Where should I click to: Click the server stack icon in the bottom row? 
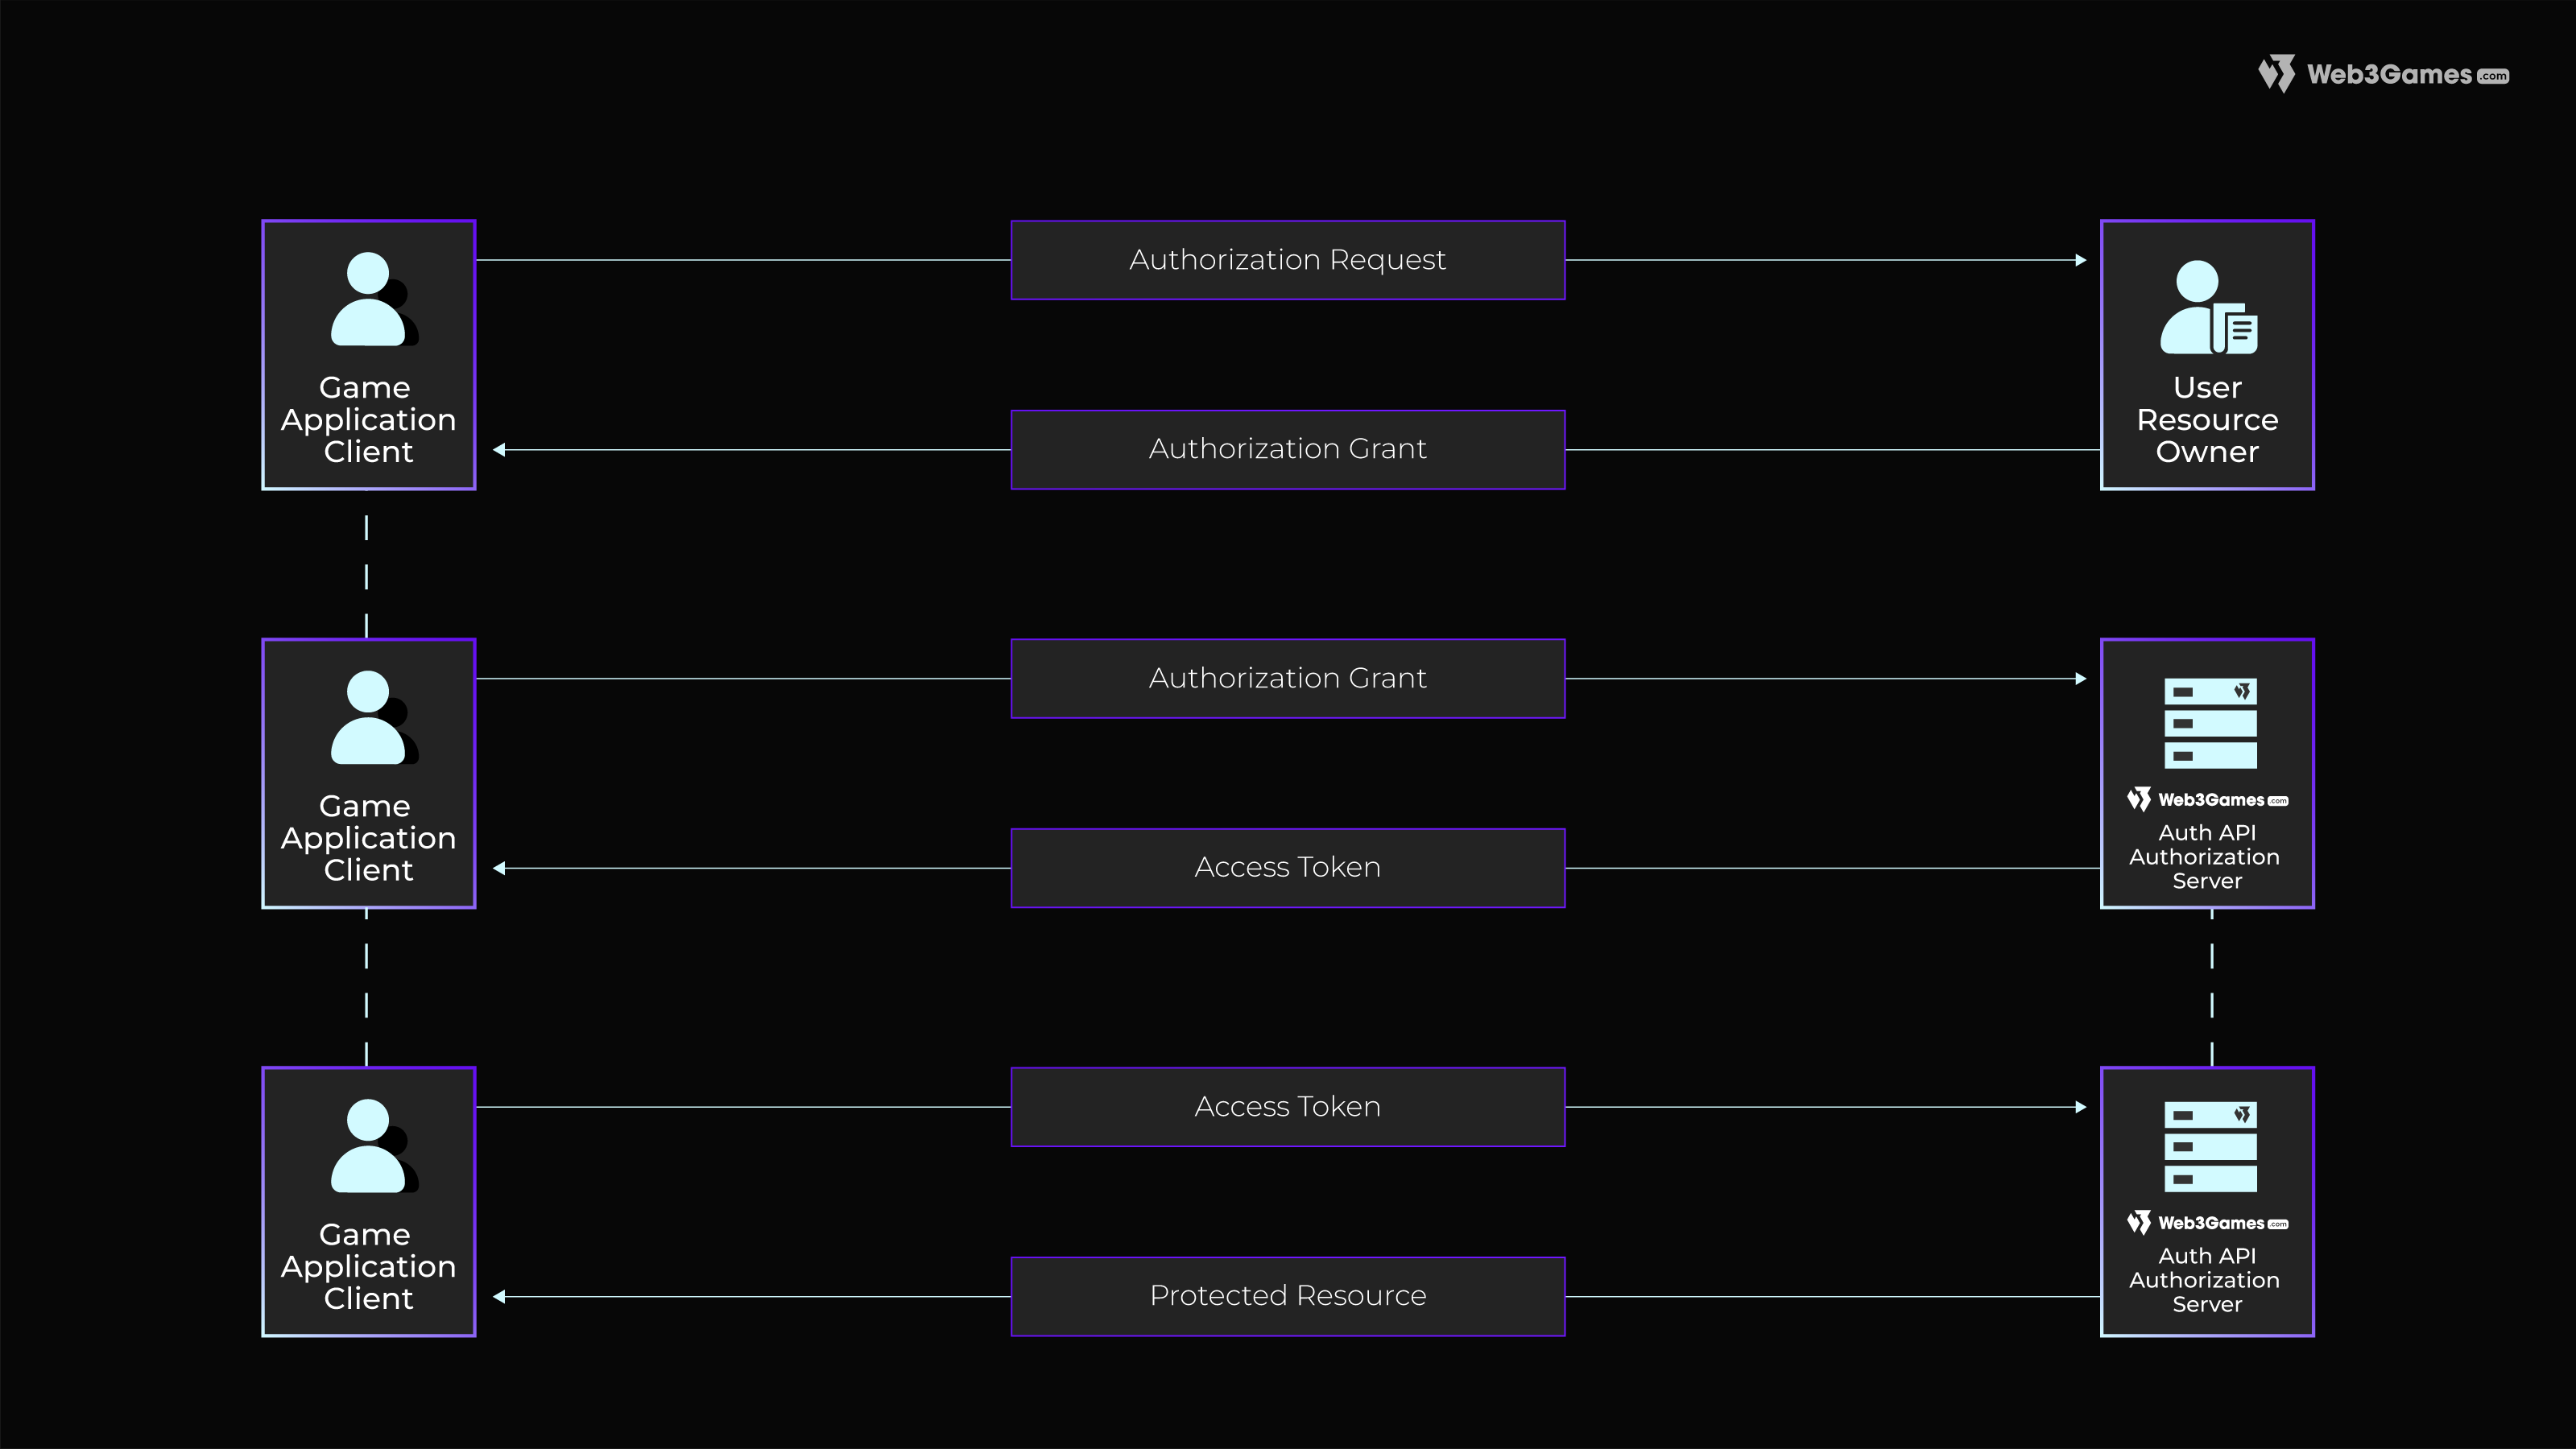(x=2210, y=1147)
